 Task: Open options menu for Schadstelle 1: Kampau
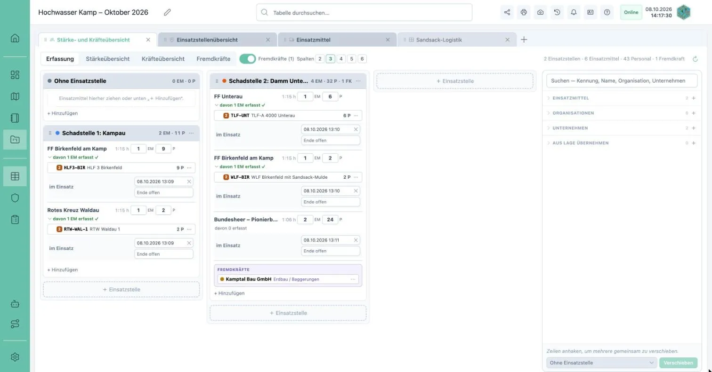(x=191, y=133)
